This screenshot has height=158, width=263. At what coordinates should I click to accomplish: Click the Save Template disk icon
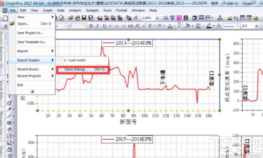(x=91, y=18)
